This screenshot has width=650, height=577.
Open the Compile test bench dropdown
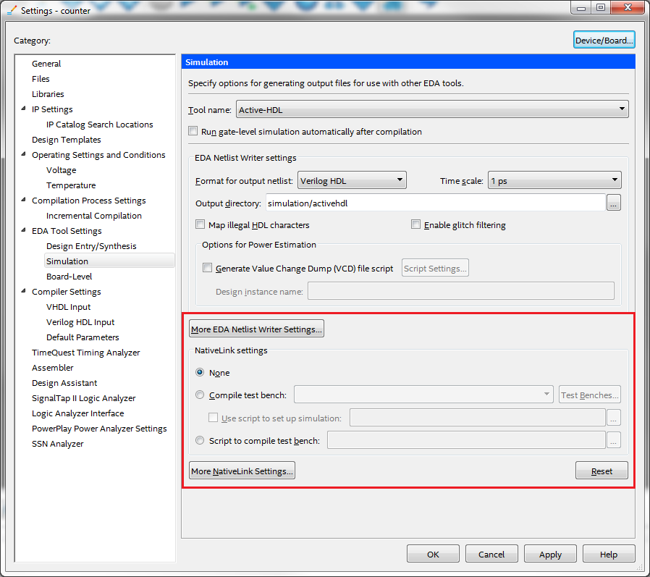(423, 395)
